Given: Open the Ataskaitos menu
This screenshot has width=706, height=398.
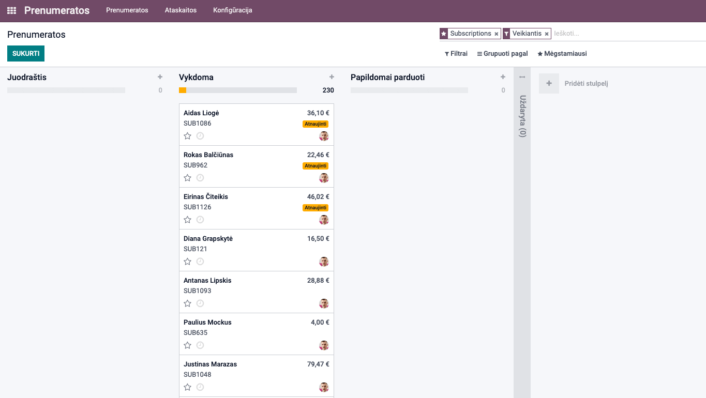Looking at the screenshot, I should point(181,10).
